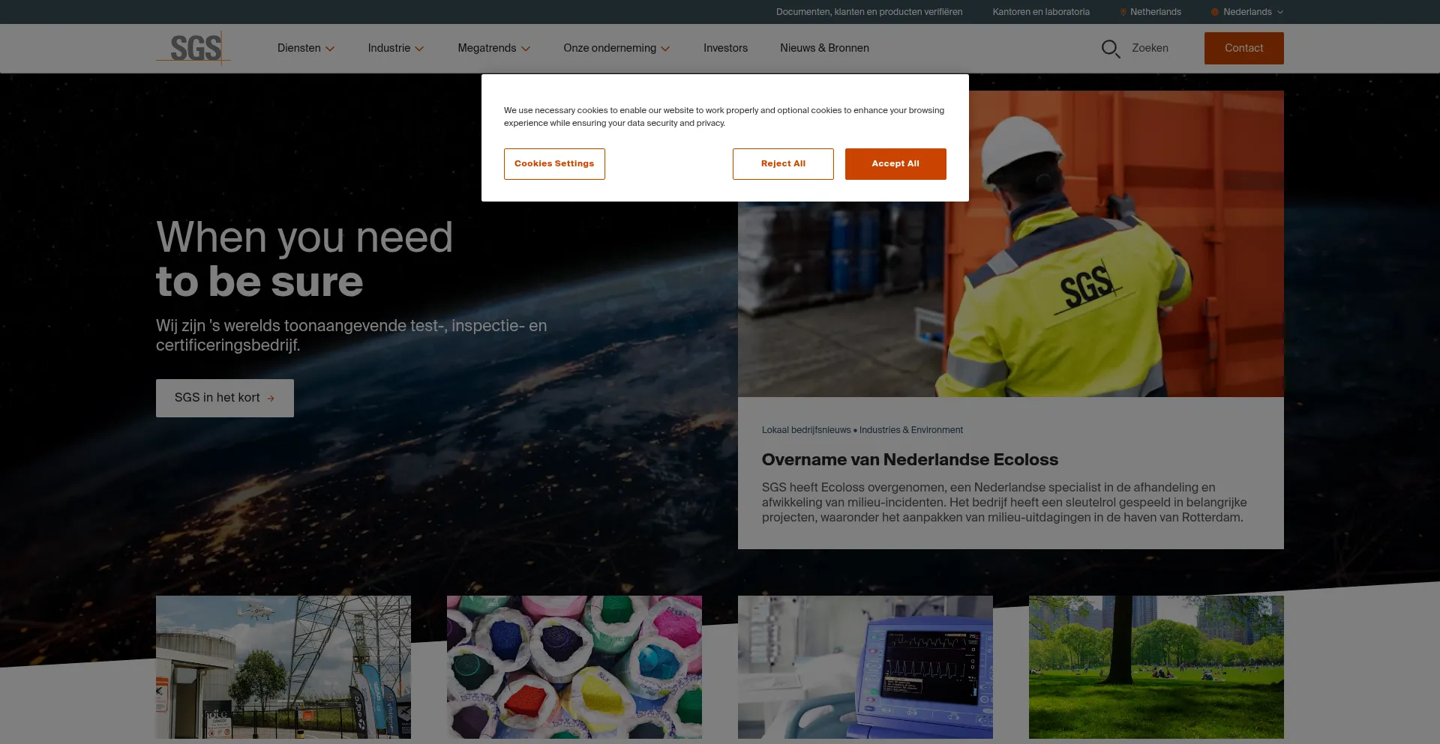Expand Onze onderneming menu
This screenshot has height=744, width=1440.
click(x=616, y=48)
